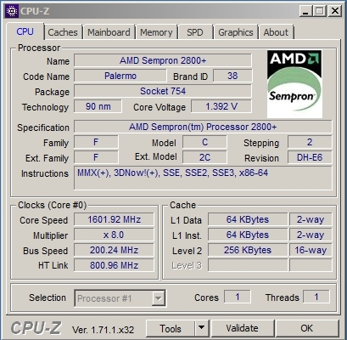Click the Level 2 size '256 KBytes'
Image resolution: width=347 pixels, height=340 pixels.
(248, 250)
